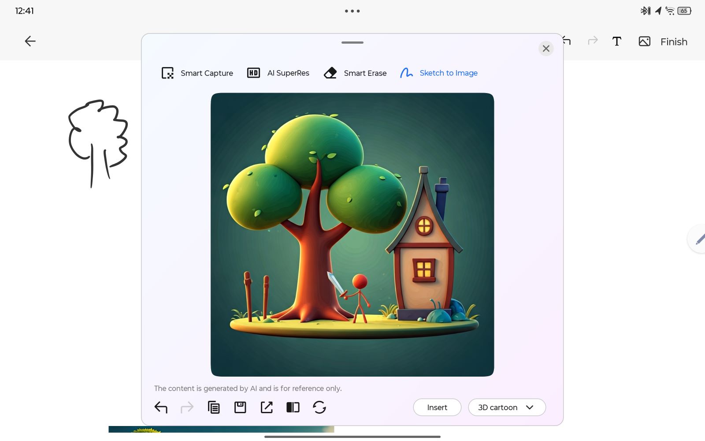The width and height of the screenshot is (705, 441).
Task: Select the Smart Erase tool
Action: coord(355,73)
